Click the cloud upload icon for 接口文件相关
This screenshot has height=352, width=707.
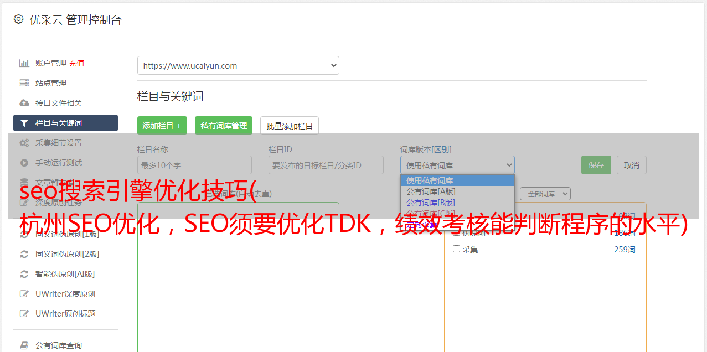click(24, 103)
